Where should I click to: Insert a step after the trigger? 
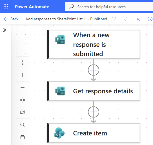[94, 70]
